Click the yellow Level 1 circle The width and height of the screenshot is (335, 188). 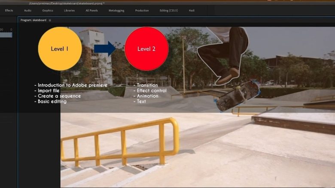pyautogui.click(x=60, y=49)
